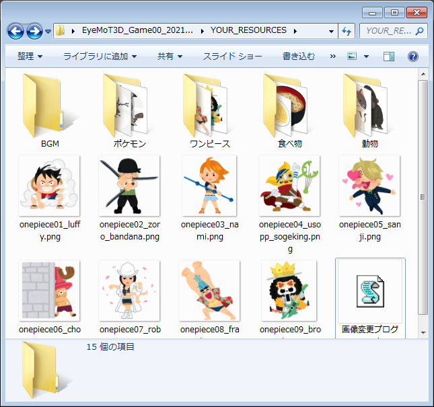Click the onepiece01_luffy.png file name
Image resolution: width=434 pixels, height=407 pixels.
click(50, 231)
